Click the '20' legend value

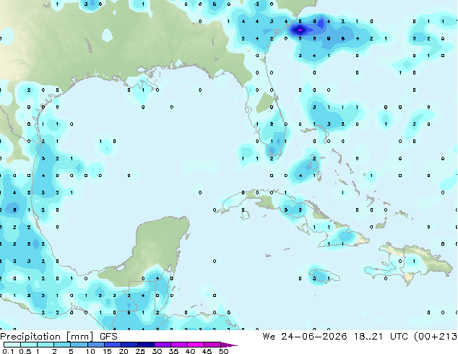[x=124, y=351]
